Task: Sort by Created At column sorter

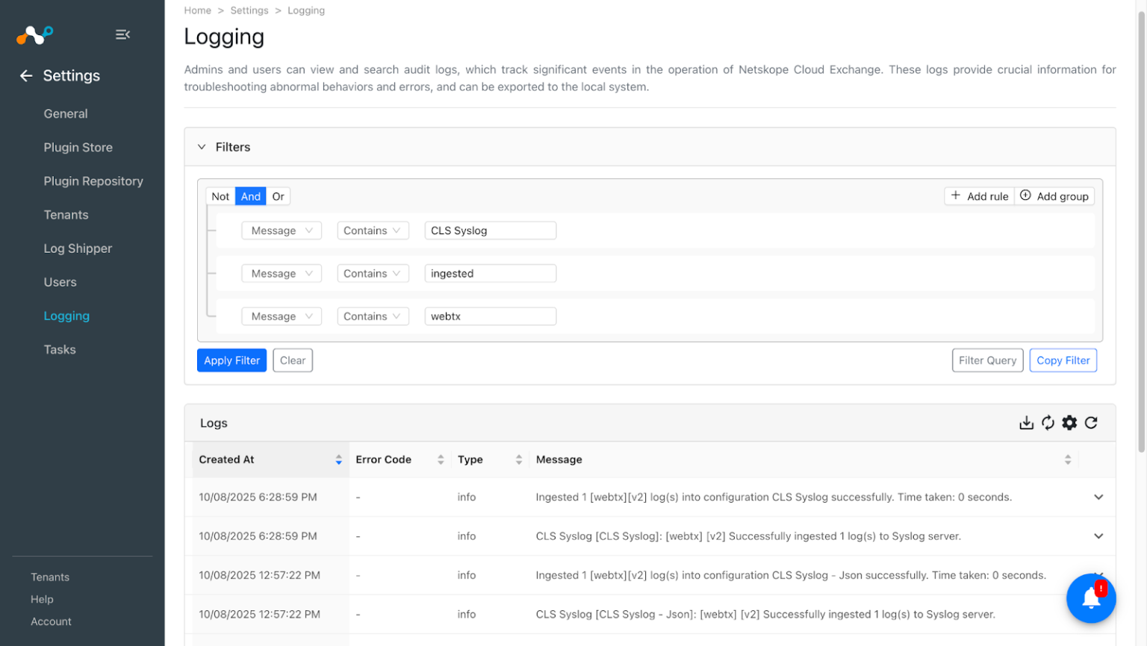Action: (338, 460)
